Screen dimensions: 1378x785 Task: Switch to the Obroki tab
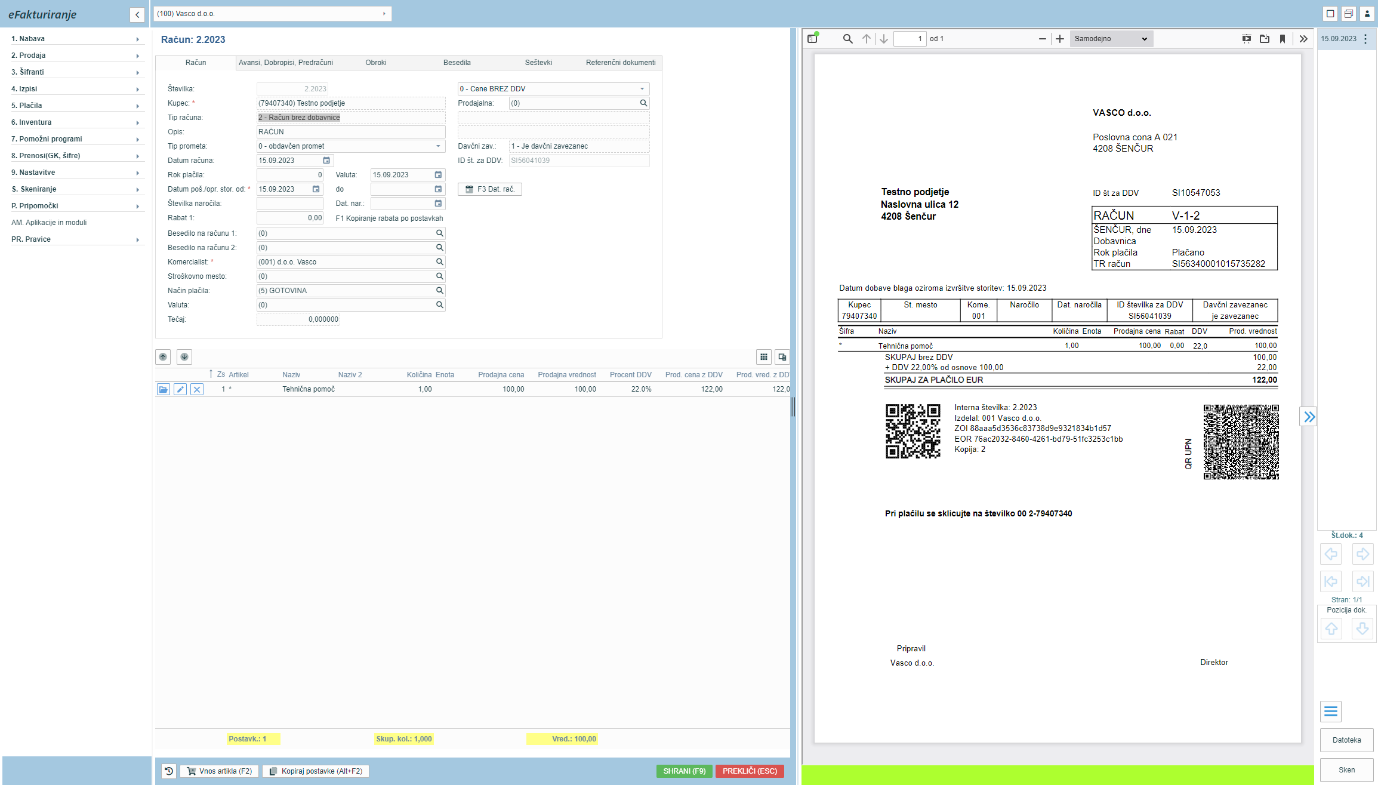(376, 63)
